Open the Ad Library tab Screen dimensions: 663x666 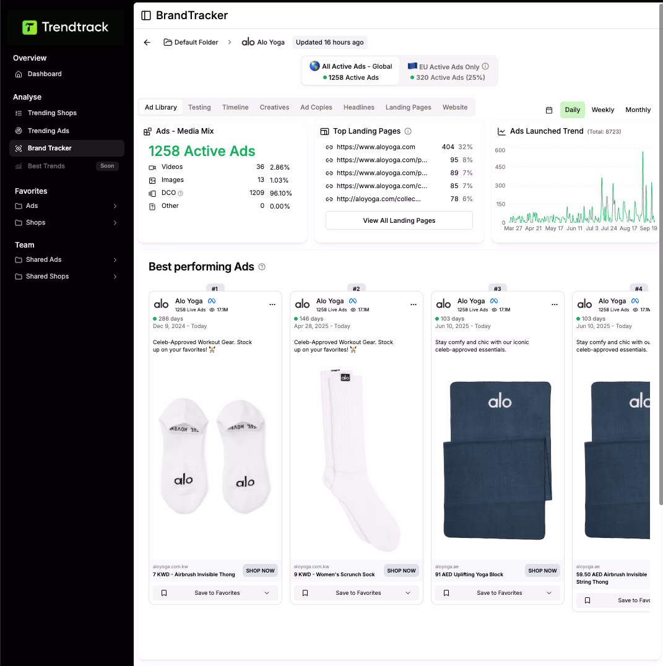(160, 108)
